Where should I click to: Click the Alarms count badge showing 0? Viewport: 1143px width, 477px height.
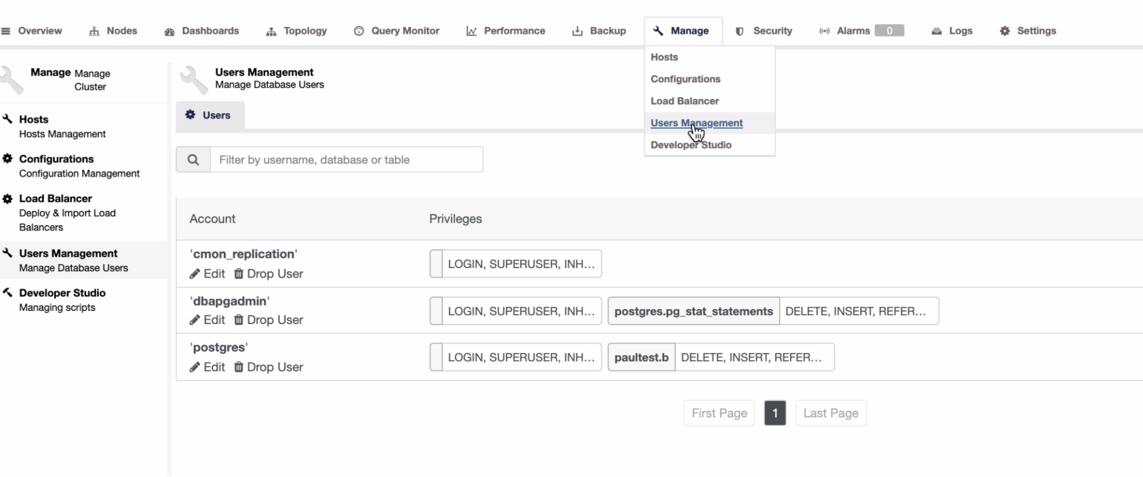(889, 31)
